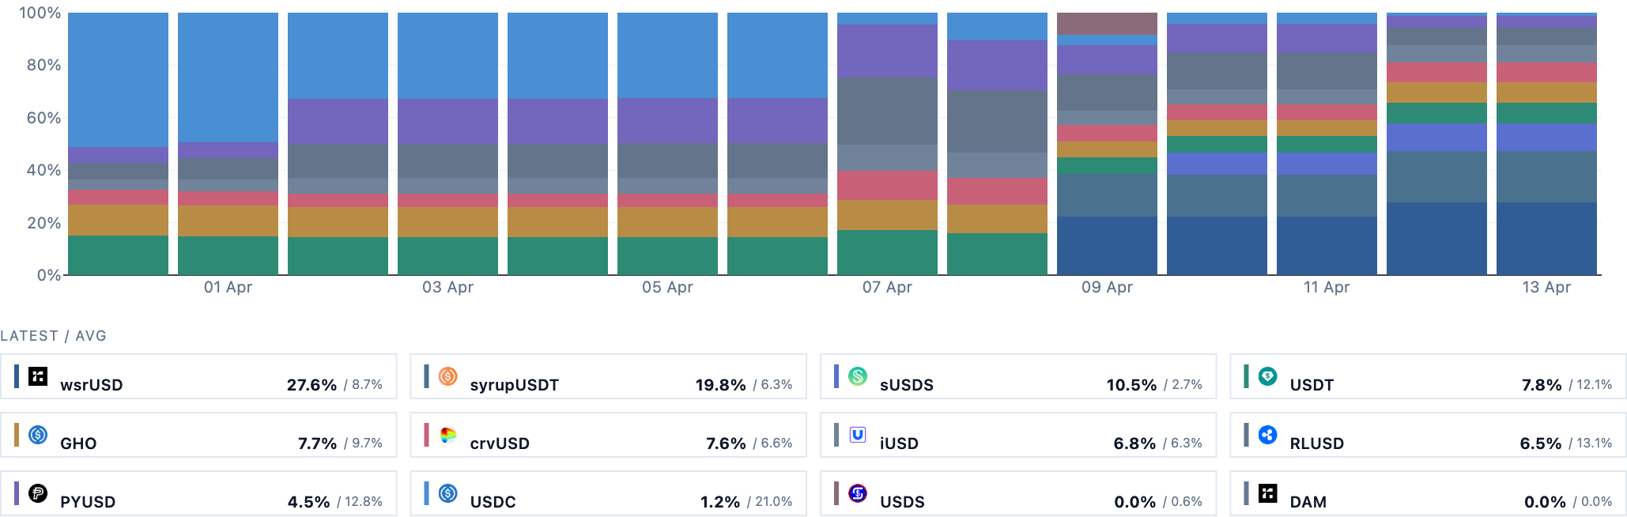The width and height of the screenshot is (1627, 517).
Task: Click the sUSDS legend label
Action: tap(907, 385)
